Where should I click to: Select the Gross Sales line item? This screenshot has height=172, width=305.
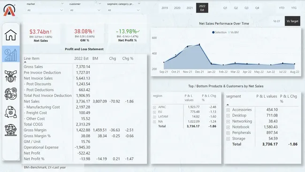pyautogui.click(x=33, y=67)
